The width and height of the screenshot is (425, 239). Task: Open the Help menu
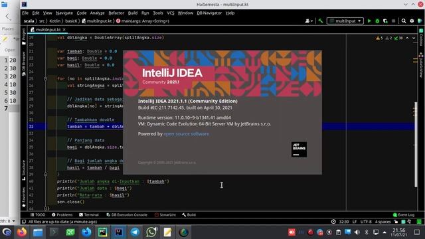click(230, 13)
